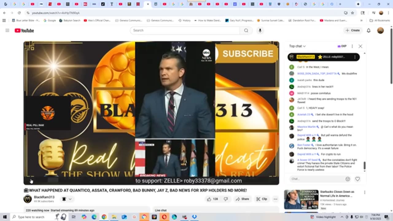Click the EKP participants badge in chat
Viewport: 393px width, 221px height.
point(342,46)
